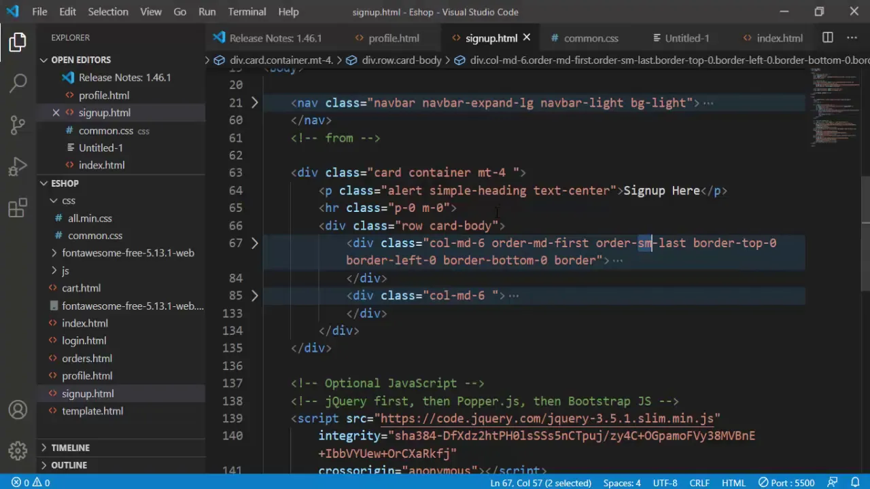This screenshot has height=489, width=870.
Task: Click the errors and warnings status indicator
Action: (x=31, y=483)
